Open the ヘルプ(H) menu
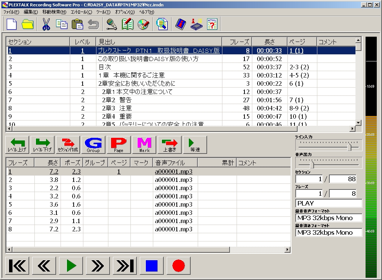Image resolution: width=382 pixels, height=280 pixels. (147, 12)
